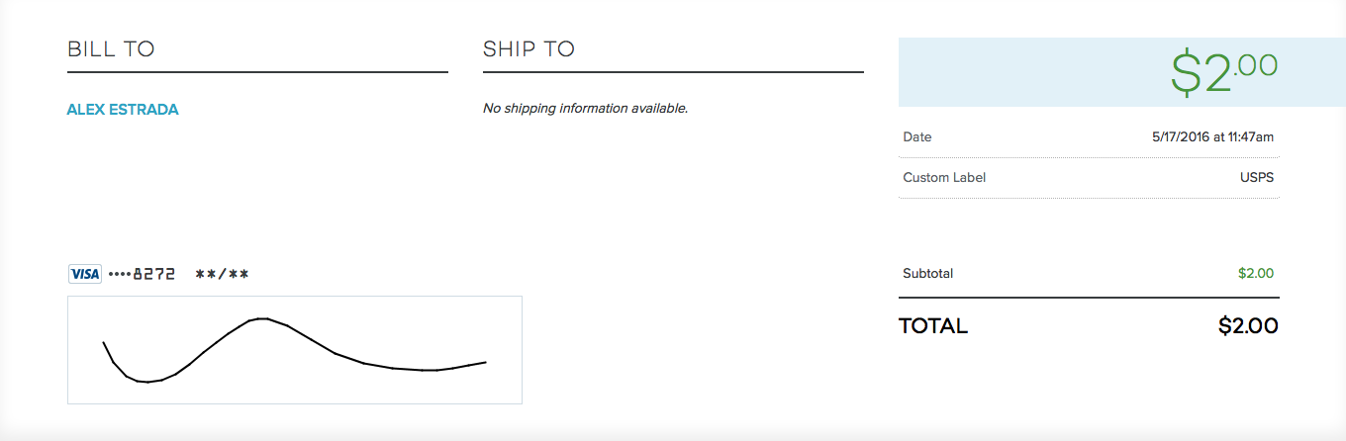Click the masked expiration date **/**
Image resolution: width=1346 pixels, height=441 pixels.
point(222,274)
